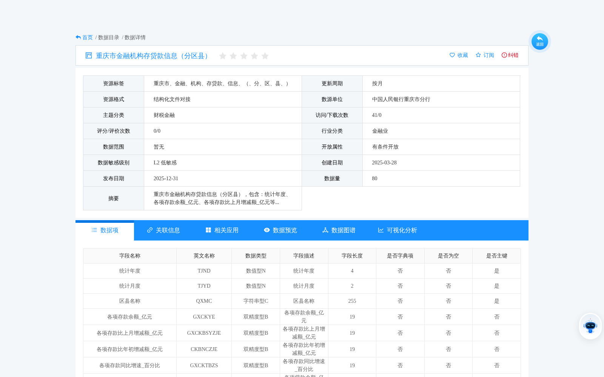Screen dimensions: 604x377
Task: Rate the dataset with the first star
Action: (223, 56)
